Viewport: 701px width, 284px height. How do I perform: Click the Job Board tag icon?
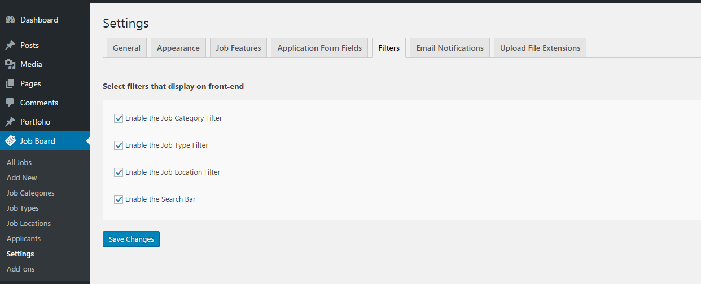pos(10,141)
